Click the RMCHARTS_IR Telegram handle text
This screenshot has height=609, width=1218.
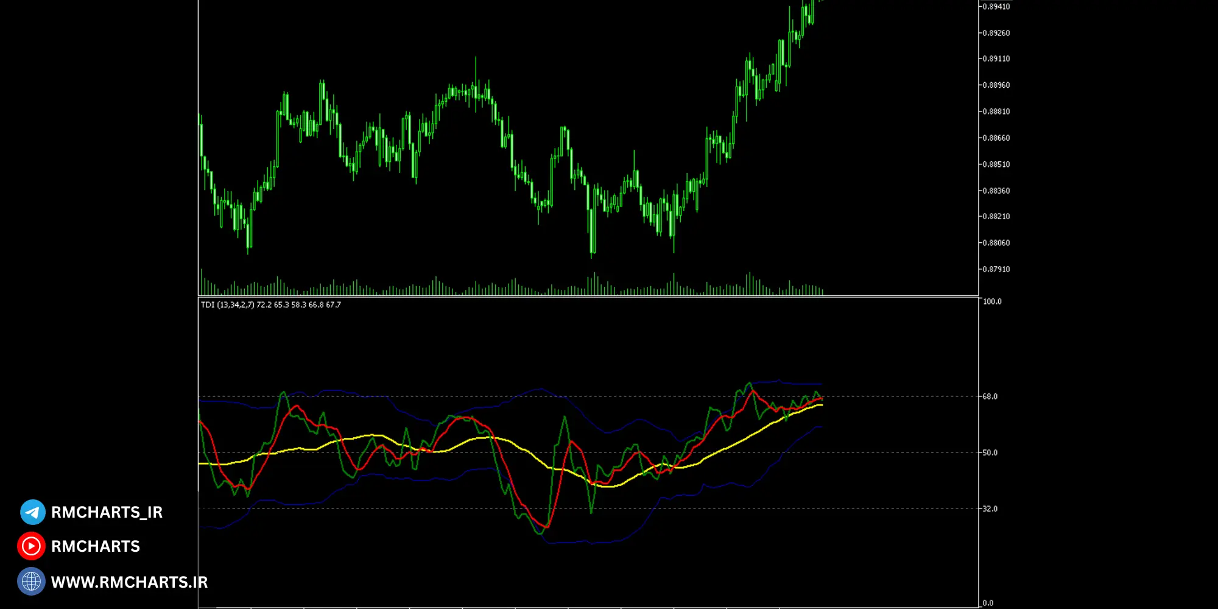[x=107, y=512]
